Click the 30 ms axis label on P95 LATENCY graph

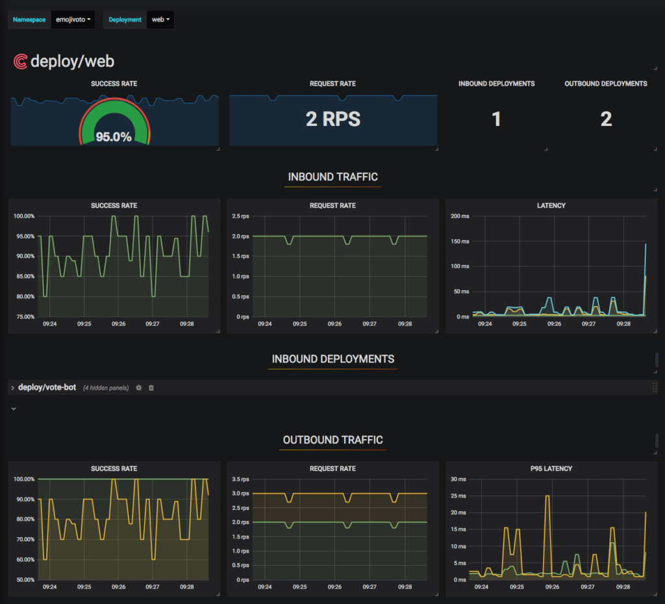458,479
